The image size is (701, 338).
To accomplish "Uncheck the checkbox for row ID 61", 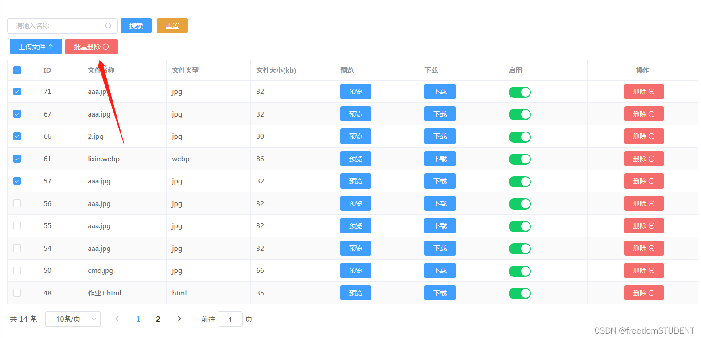I will tap(17, 159).
